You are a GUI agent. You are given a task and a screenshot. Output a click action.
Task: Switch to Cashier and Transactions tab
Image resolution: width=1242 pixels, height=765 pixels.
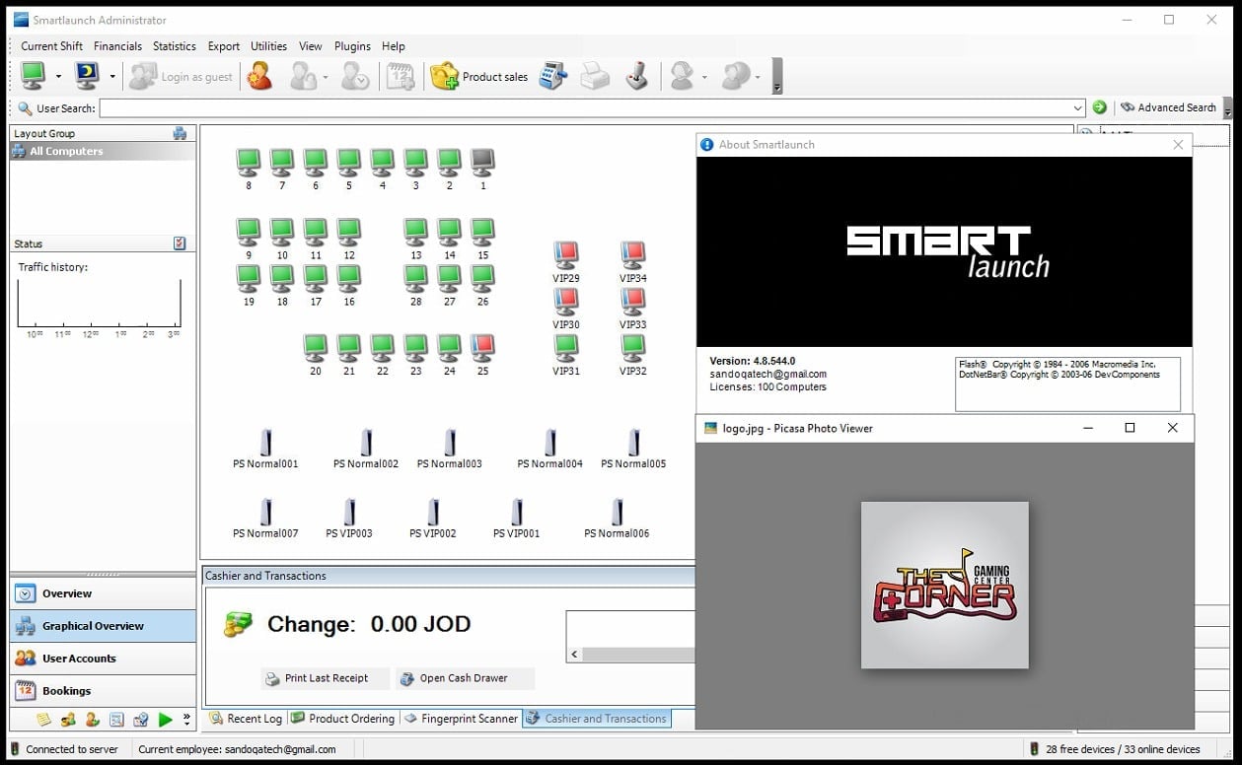(x=596, y=719)
